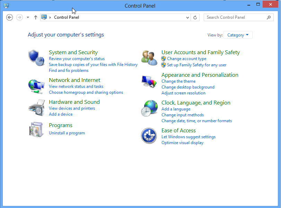Image resolution: width=281 pixels, height=208 pixels.
Task: Open the View by Category dropdown
Action: 238,35
